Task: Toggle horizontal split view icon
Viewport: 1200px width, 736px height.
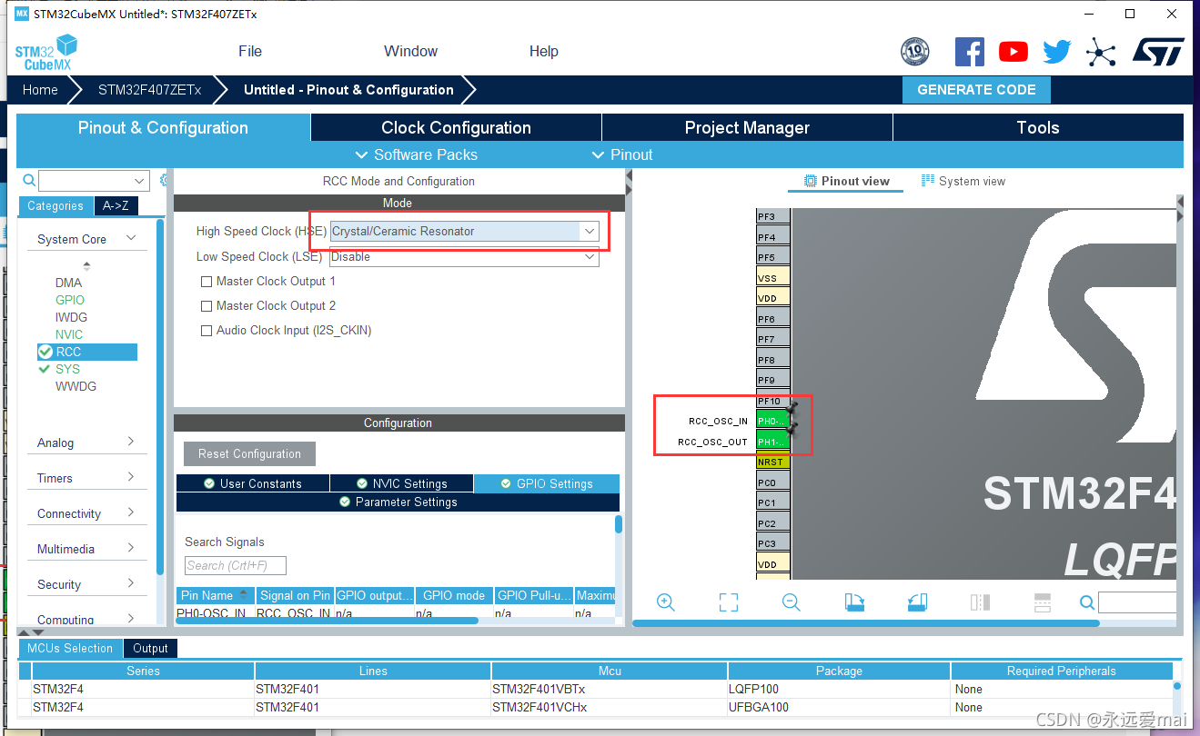Action: [x=1043, y=602]
